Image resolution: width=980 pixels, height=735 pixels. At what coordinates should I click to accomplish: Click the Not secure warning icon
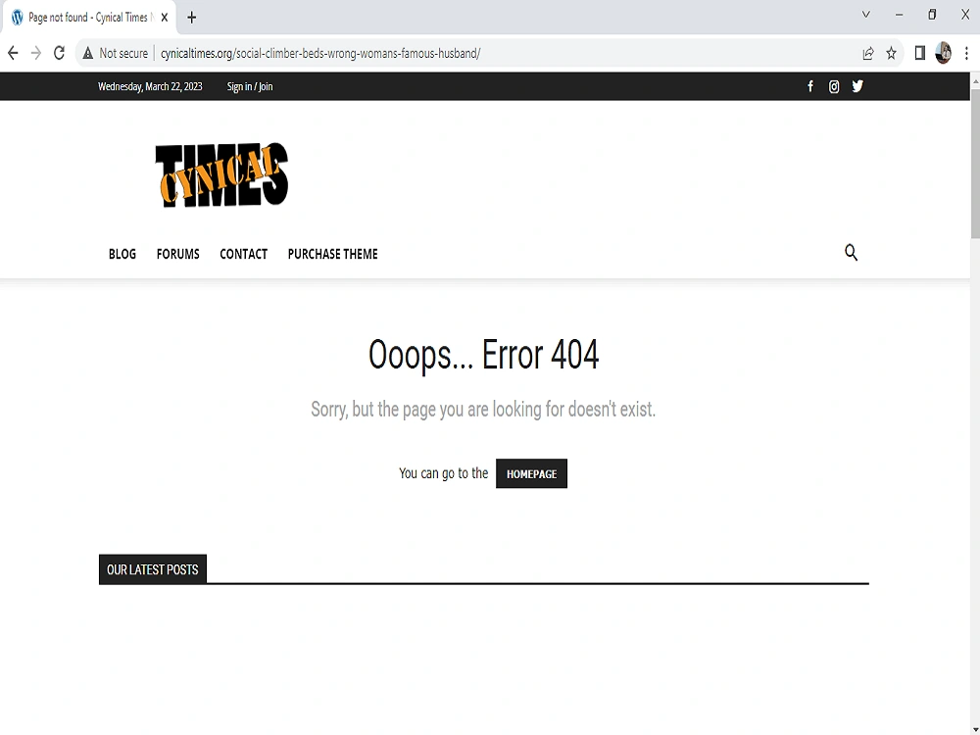point(87,53)
